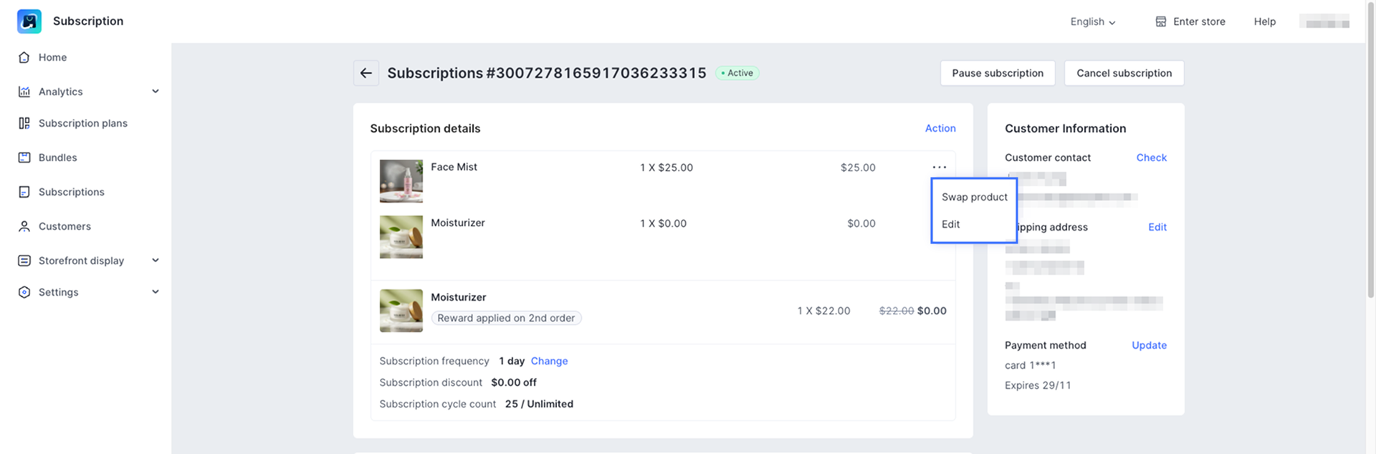The image size is (1376, 454).
Task: Open the Bundles sidebar icon
Action: [24, 158]
